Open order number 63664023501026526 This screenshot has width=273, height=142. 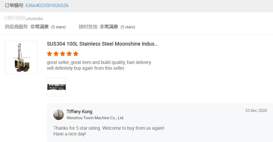tap(47, 6)
